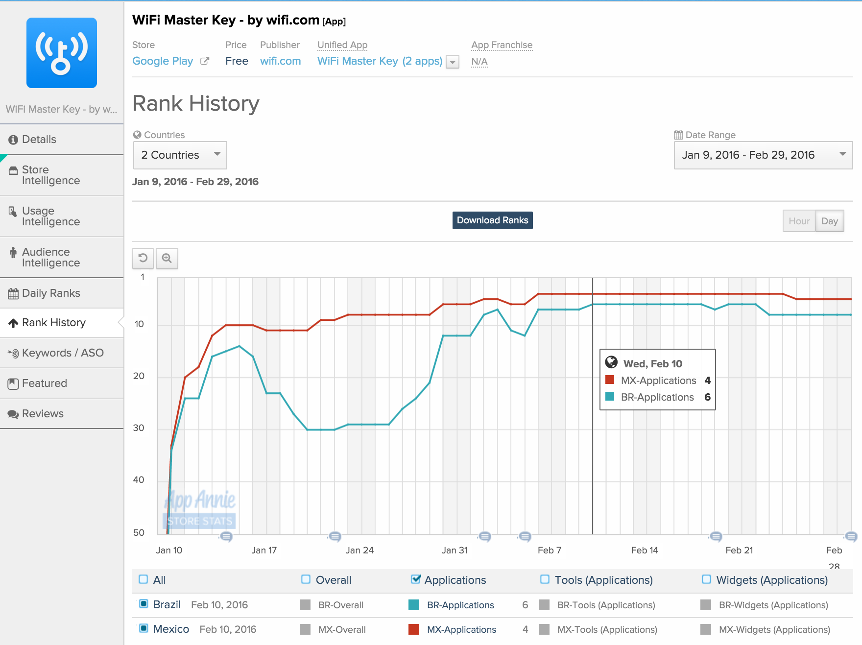Click the note marker near Jan 14
862x645 pixels.
[226, 537]
